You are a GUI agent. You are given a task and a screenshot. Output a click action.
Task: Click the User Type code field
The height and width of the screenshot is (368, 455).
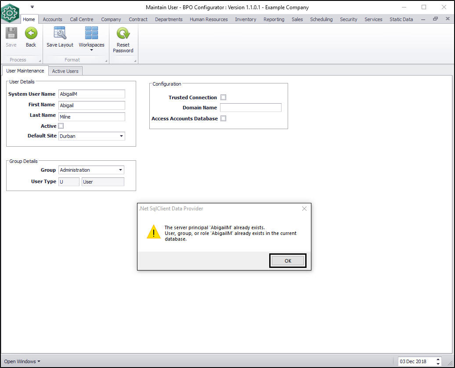69,182
